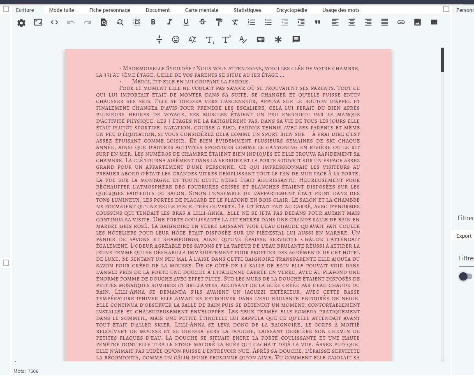The image size is (474, 377).
Task: Apply strikethrough formatting
Action: click(202, 23)
